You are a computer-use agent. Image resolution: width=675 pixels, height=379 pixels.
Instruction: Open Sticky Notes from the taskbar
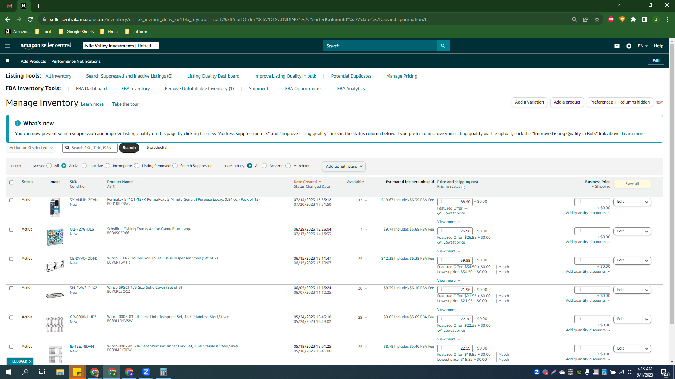pos(77,372)
